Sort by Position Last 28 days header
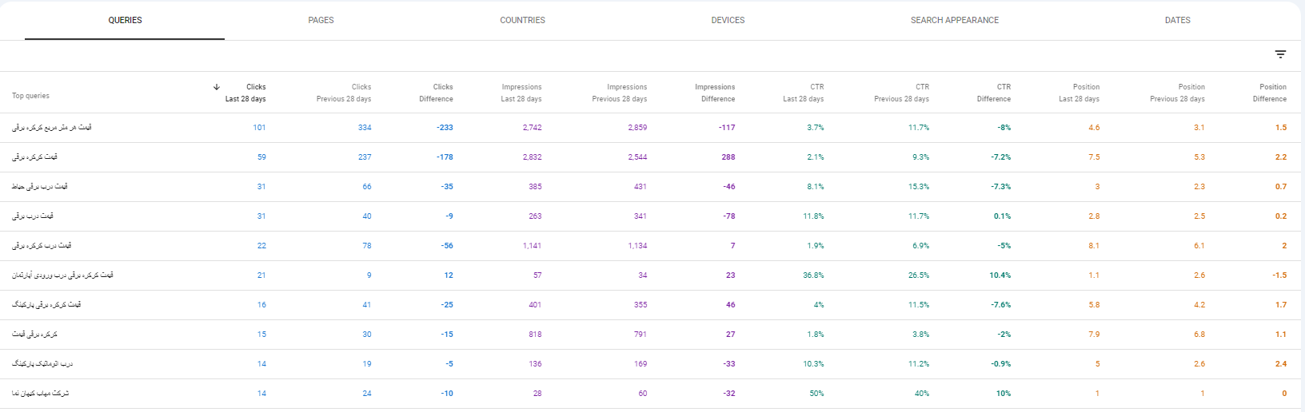Viewport: 1305px width, 412px height. (x=1079, y=93)
